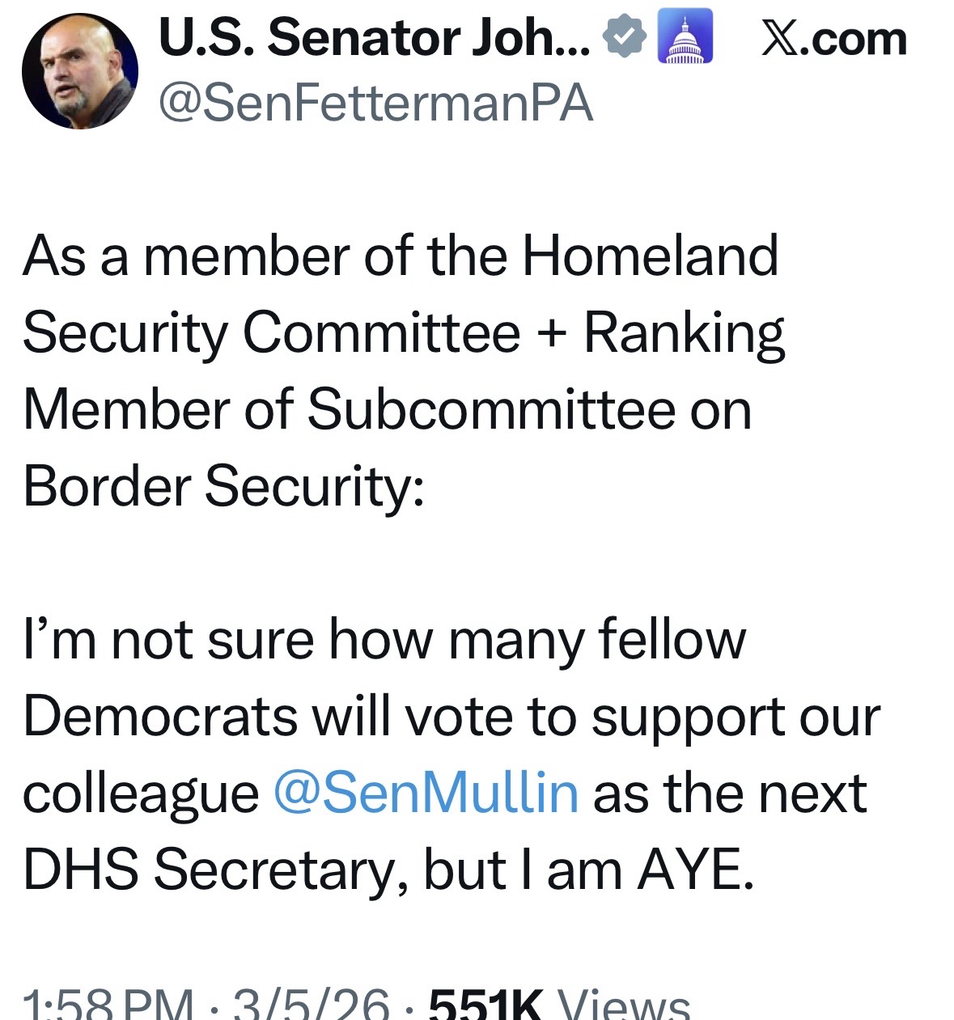View the 551K Views count

tap(558, 1007)
